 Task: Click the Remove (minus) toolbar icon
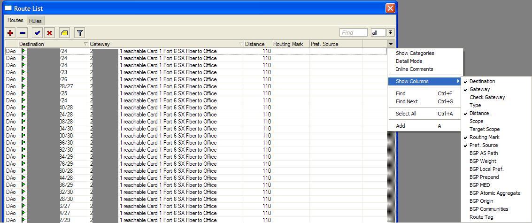click(23, 33)
